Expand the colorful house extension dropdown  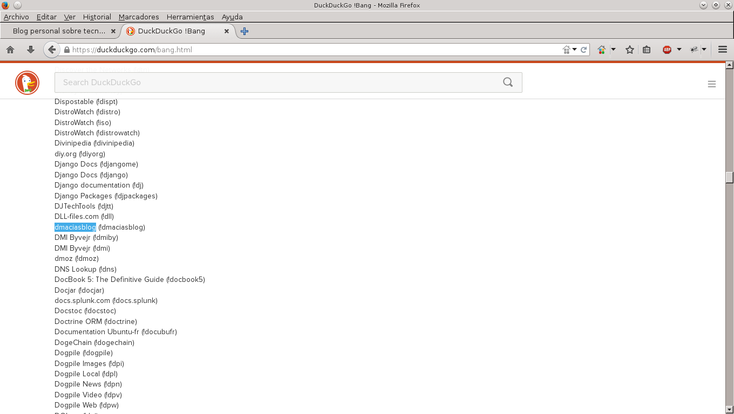pyautogui.click(x=614, y=50)
